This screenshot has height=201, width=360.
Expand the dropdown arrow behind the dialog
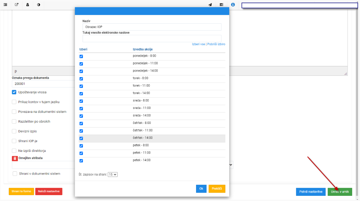231,165
